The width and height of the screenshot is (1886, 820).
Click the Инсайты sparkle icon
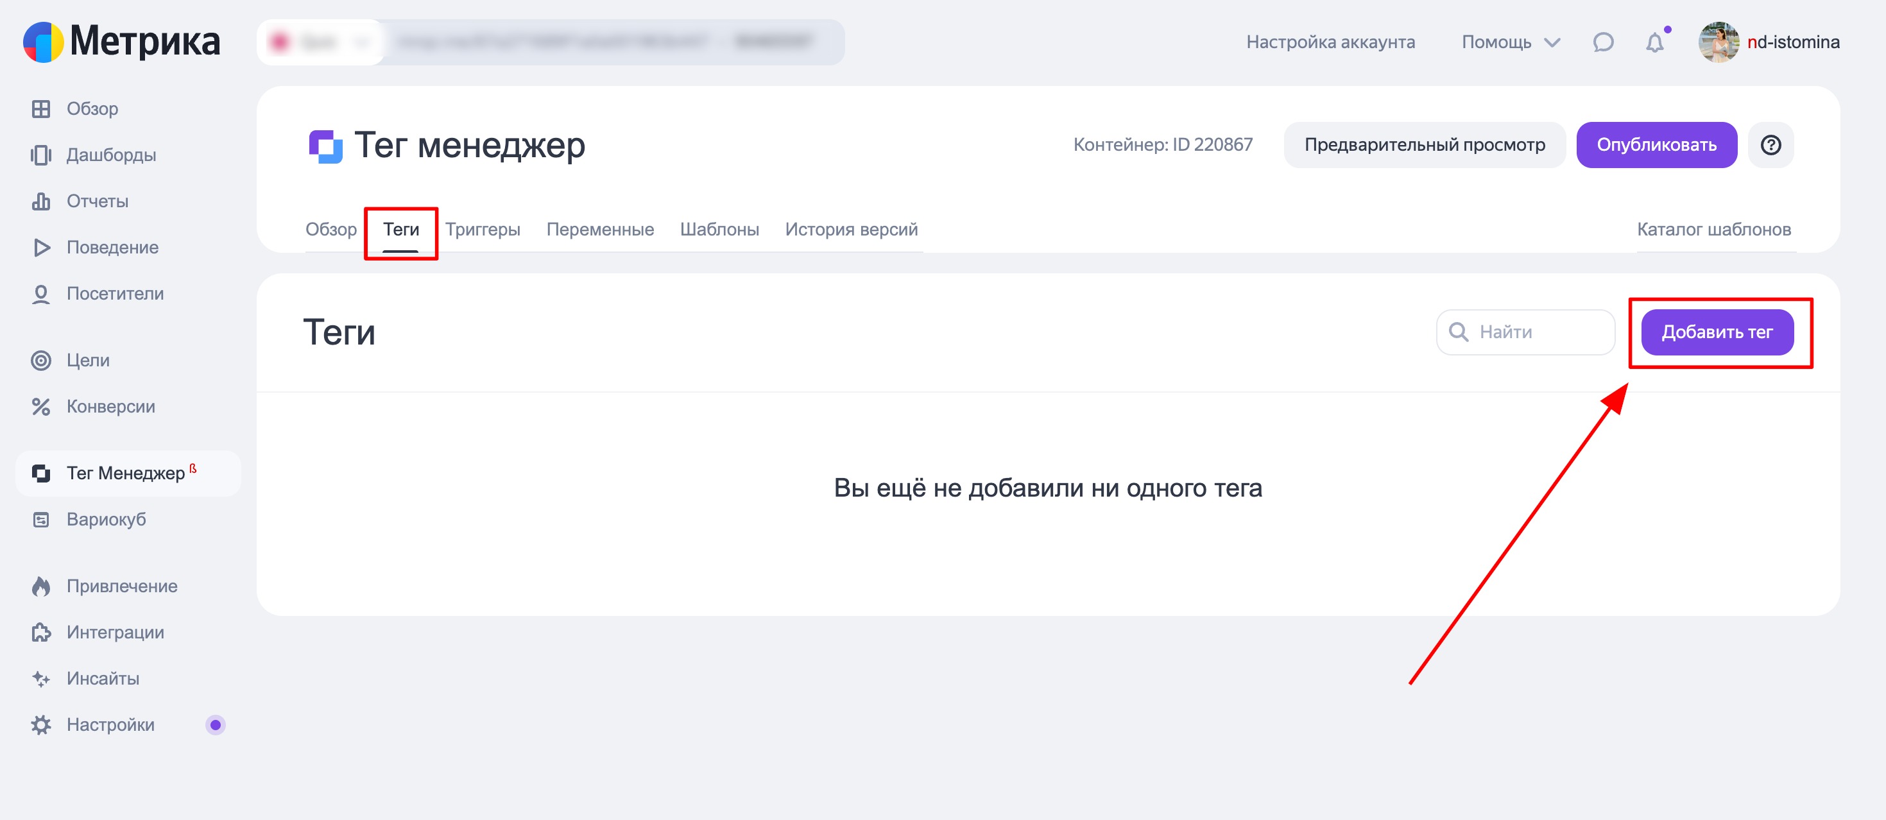41,679
